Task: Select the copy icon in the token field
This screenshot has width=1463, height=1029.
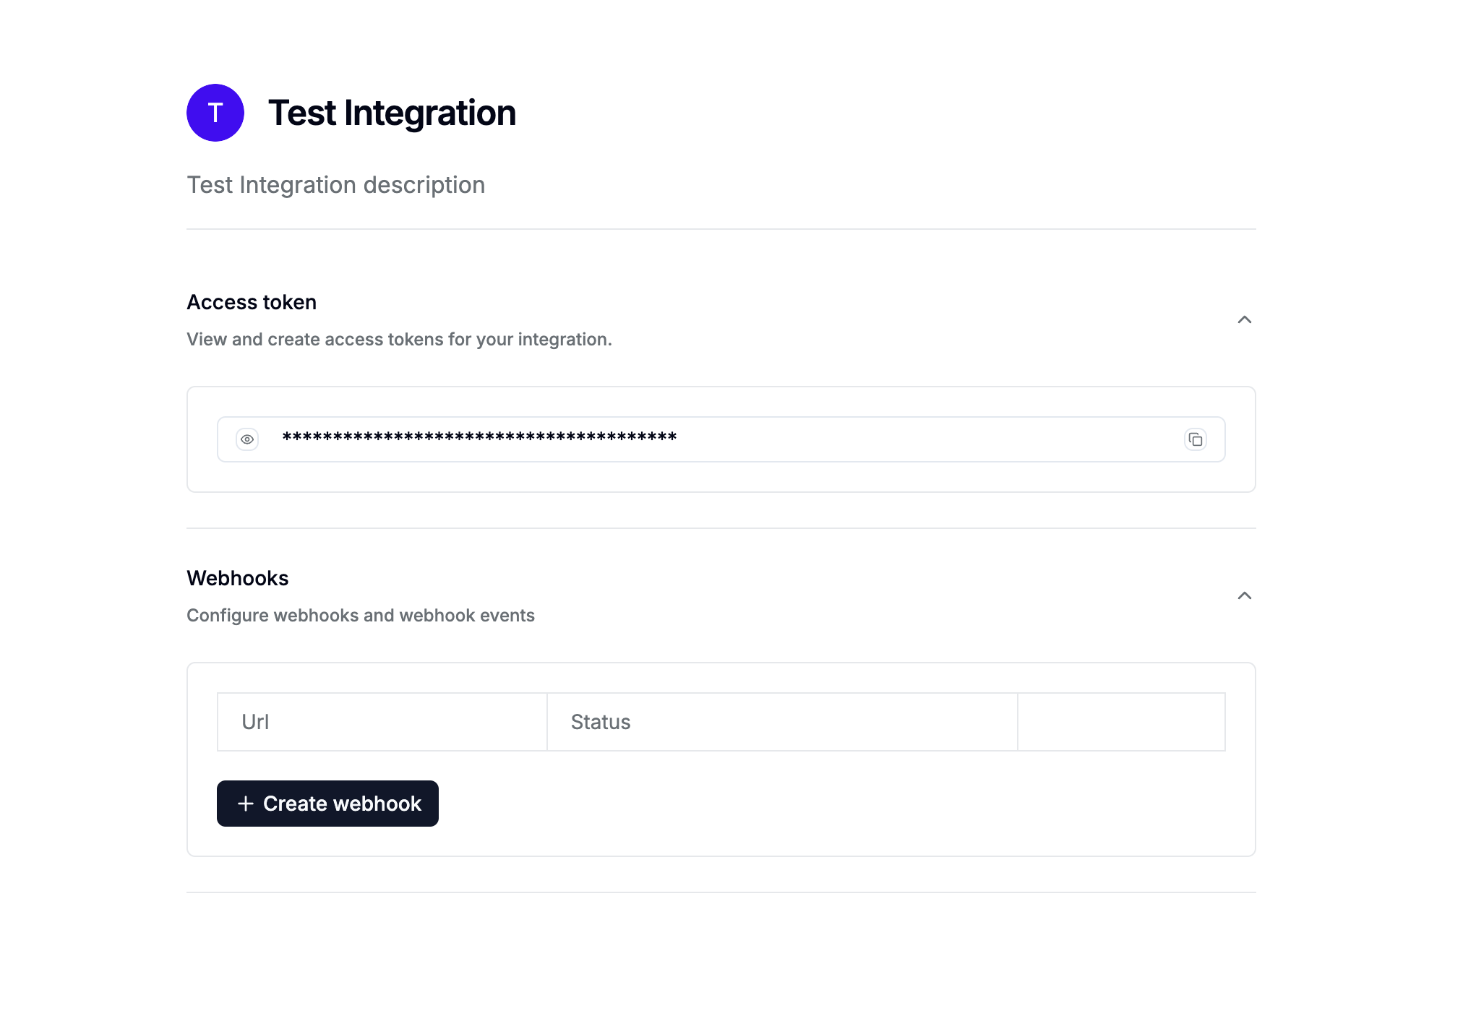Action: [x=1196, y=439]
